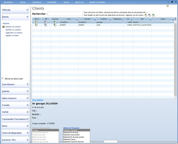Viewport: 178px width, 144px height.
Task: Open the Version menu
Action: point(66,2)
